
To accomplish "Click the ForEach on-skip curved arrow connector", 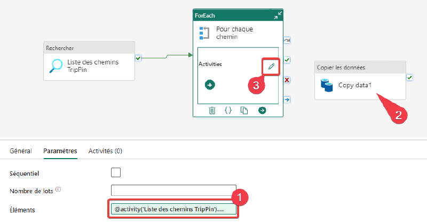I will [x=287, y=40].
